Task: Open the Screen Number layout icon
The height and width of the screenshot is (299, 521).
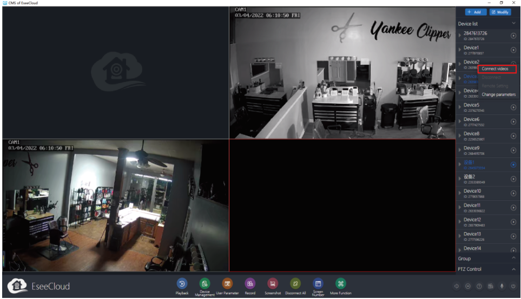Action: click(318, 283)
